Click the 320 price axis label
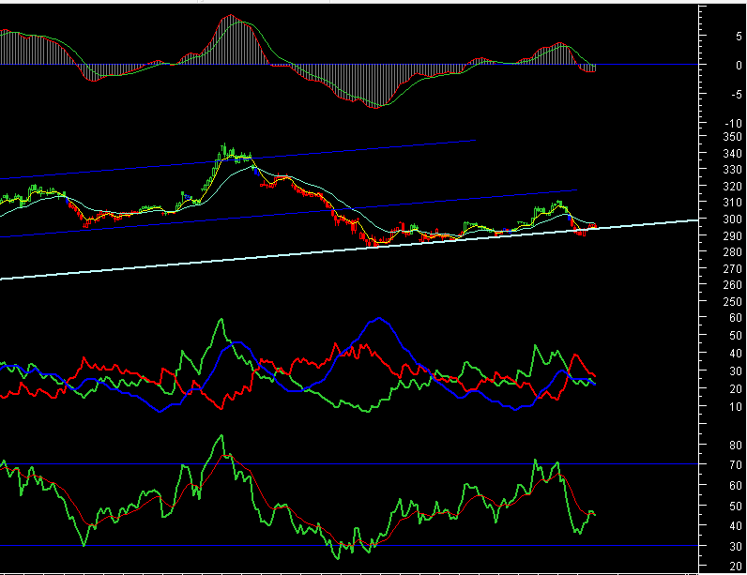The width and height of the screenshot is (747, 575). tap(732, 186)
